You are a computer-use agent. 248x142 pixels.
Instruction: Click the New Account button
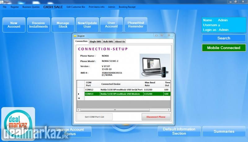(14, 25)
